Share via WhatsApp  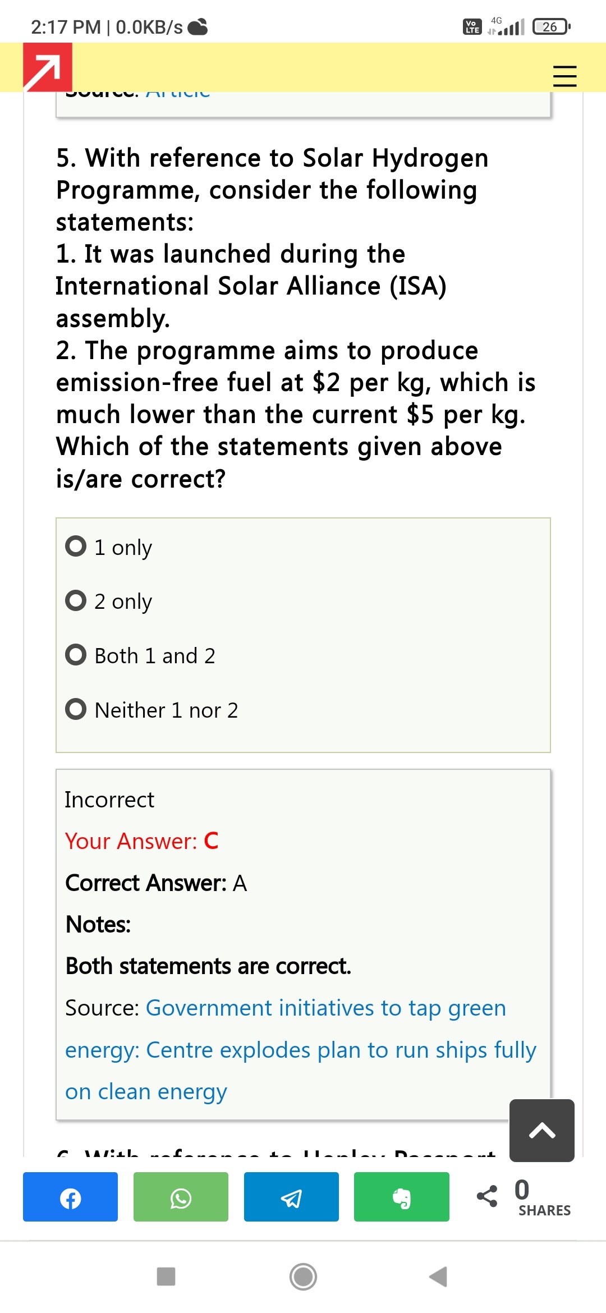point(181,1197)
